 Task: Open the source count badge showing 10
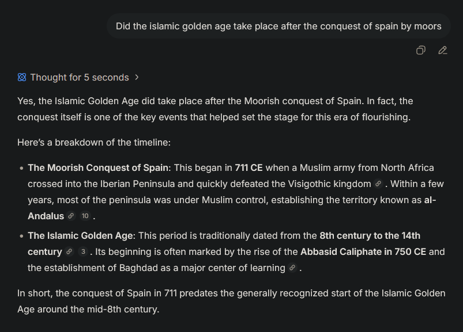pos(85,216)
